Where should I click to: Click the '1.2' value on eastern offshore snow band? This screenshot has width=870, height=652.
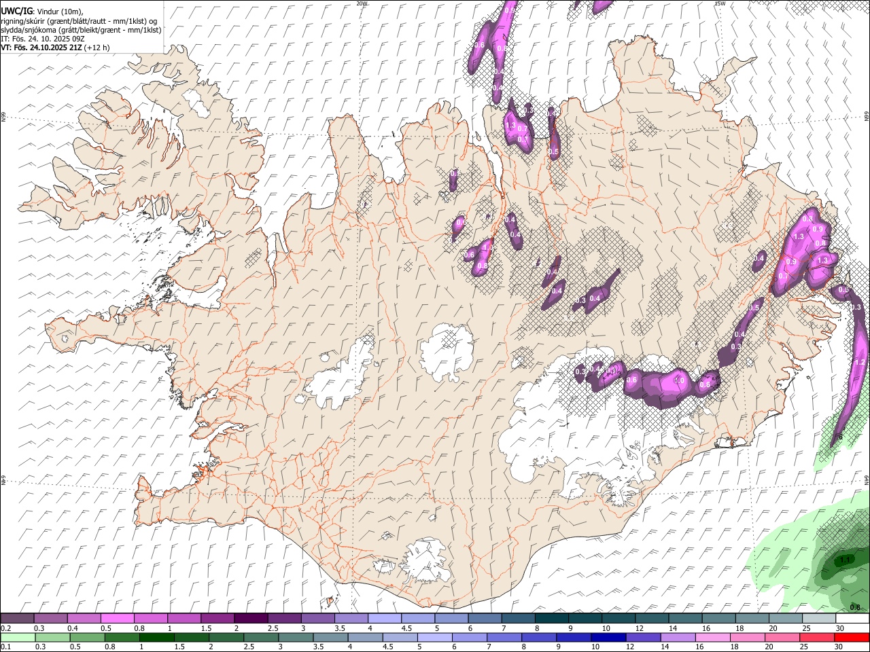(x=859, y=363)
